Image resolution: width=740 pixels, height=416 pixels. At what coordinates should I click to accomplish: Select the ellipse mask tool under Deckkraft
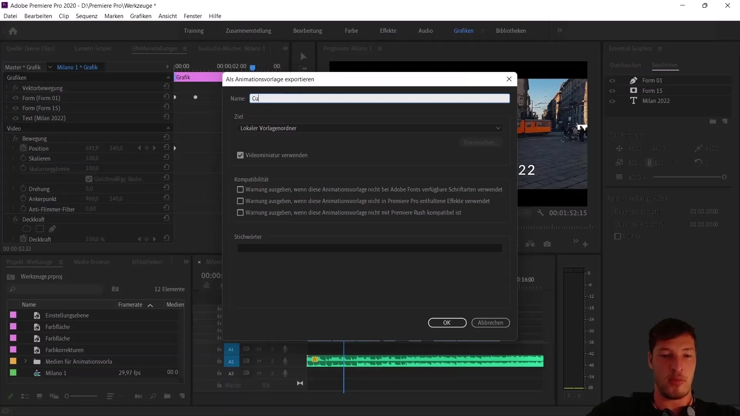tap(26, 229)
